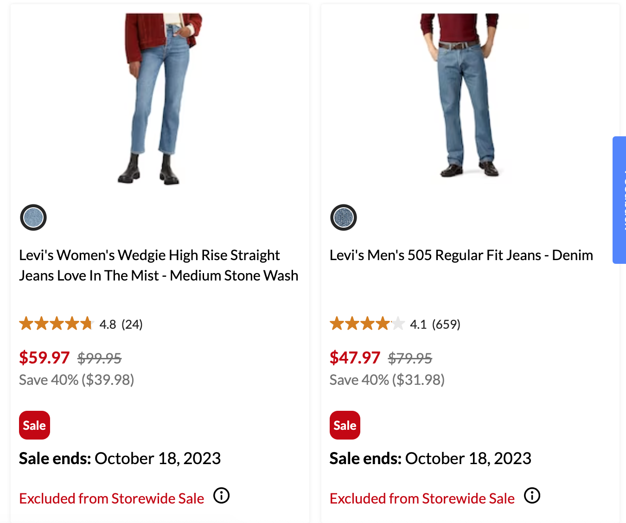Click the red Sale badge on women's jeans listing
This screenshot has width=626, height=523.
tap(34, 425)
